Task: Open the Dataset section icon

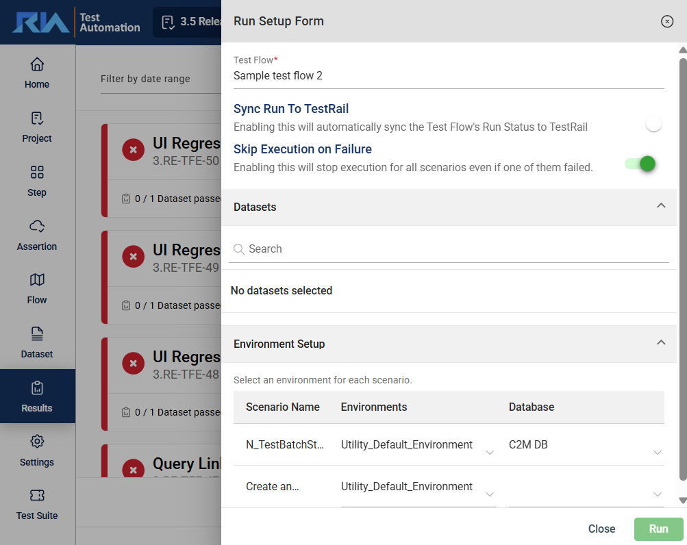Action: coord(37,334)
